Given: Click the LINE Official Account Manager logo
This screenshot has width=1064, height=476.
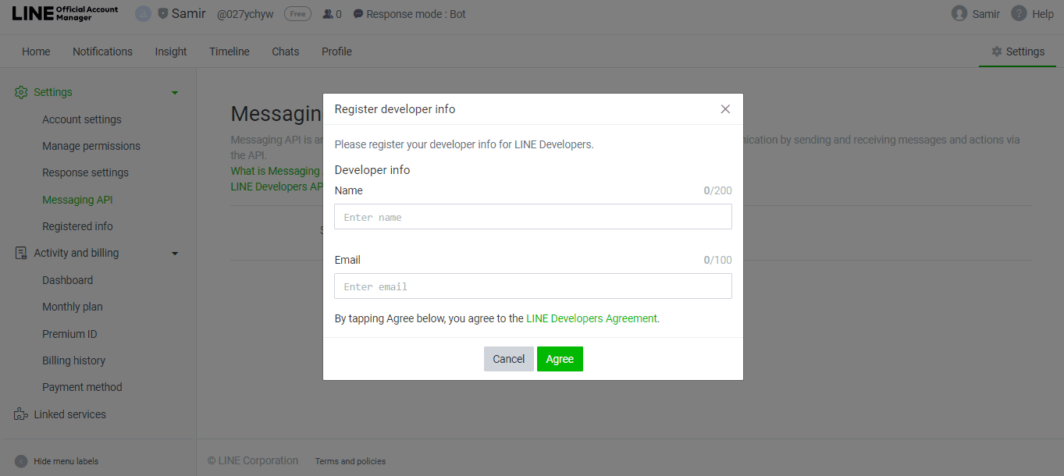Looking at the screenshot, I should point(64,13).
